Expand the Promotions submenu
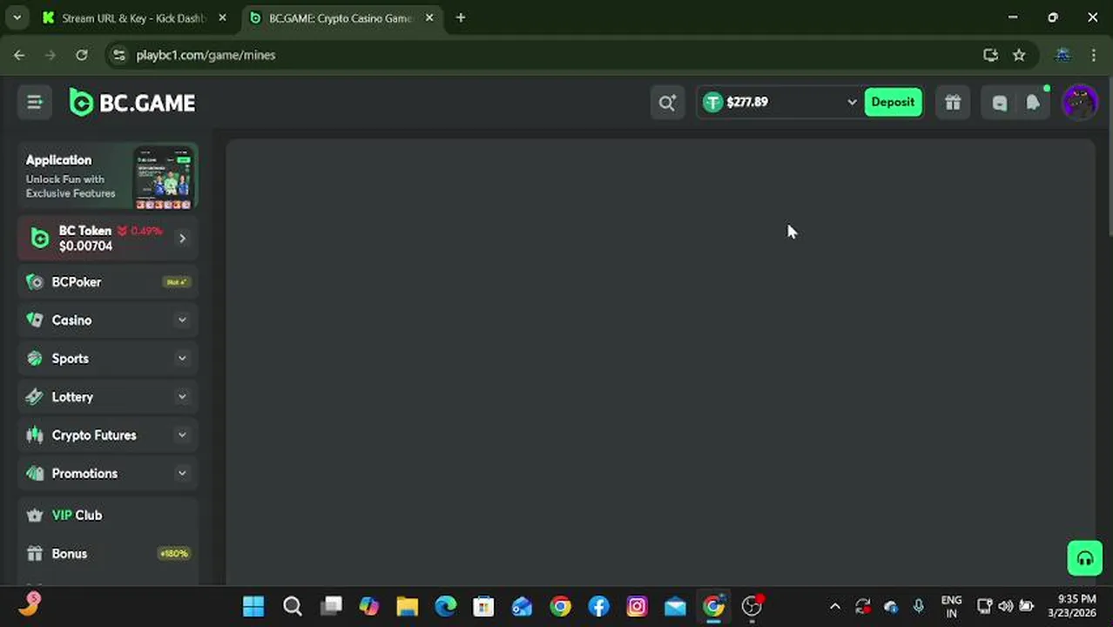 tap(182, 474)
